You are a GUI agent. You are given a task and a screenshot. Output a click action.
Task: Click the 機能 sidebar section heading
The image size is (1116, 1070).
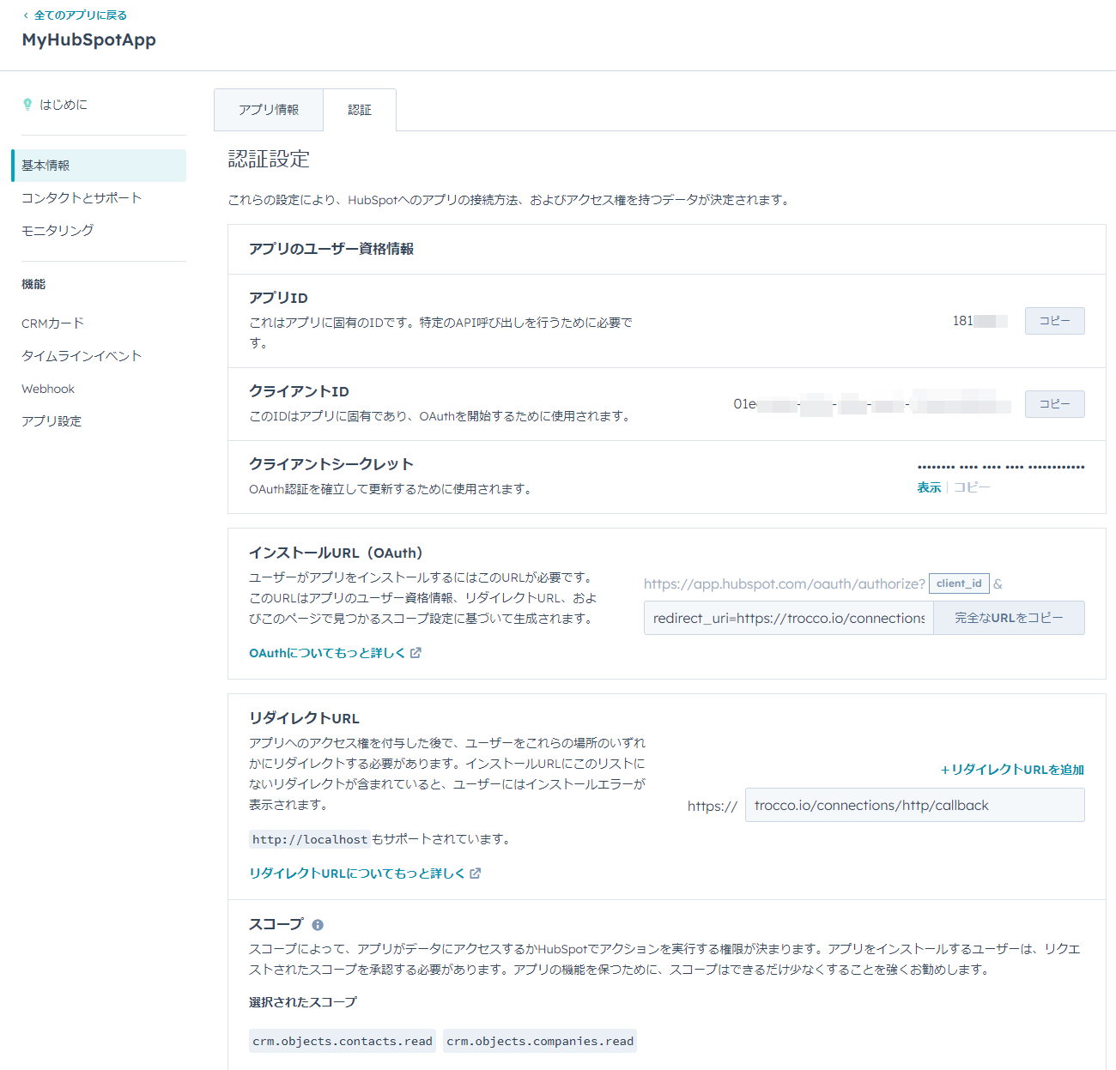pos(33,284)
